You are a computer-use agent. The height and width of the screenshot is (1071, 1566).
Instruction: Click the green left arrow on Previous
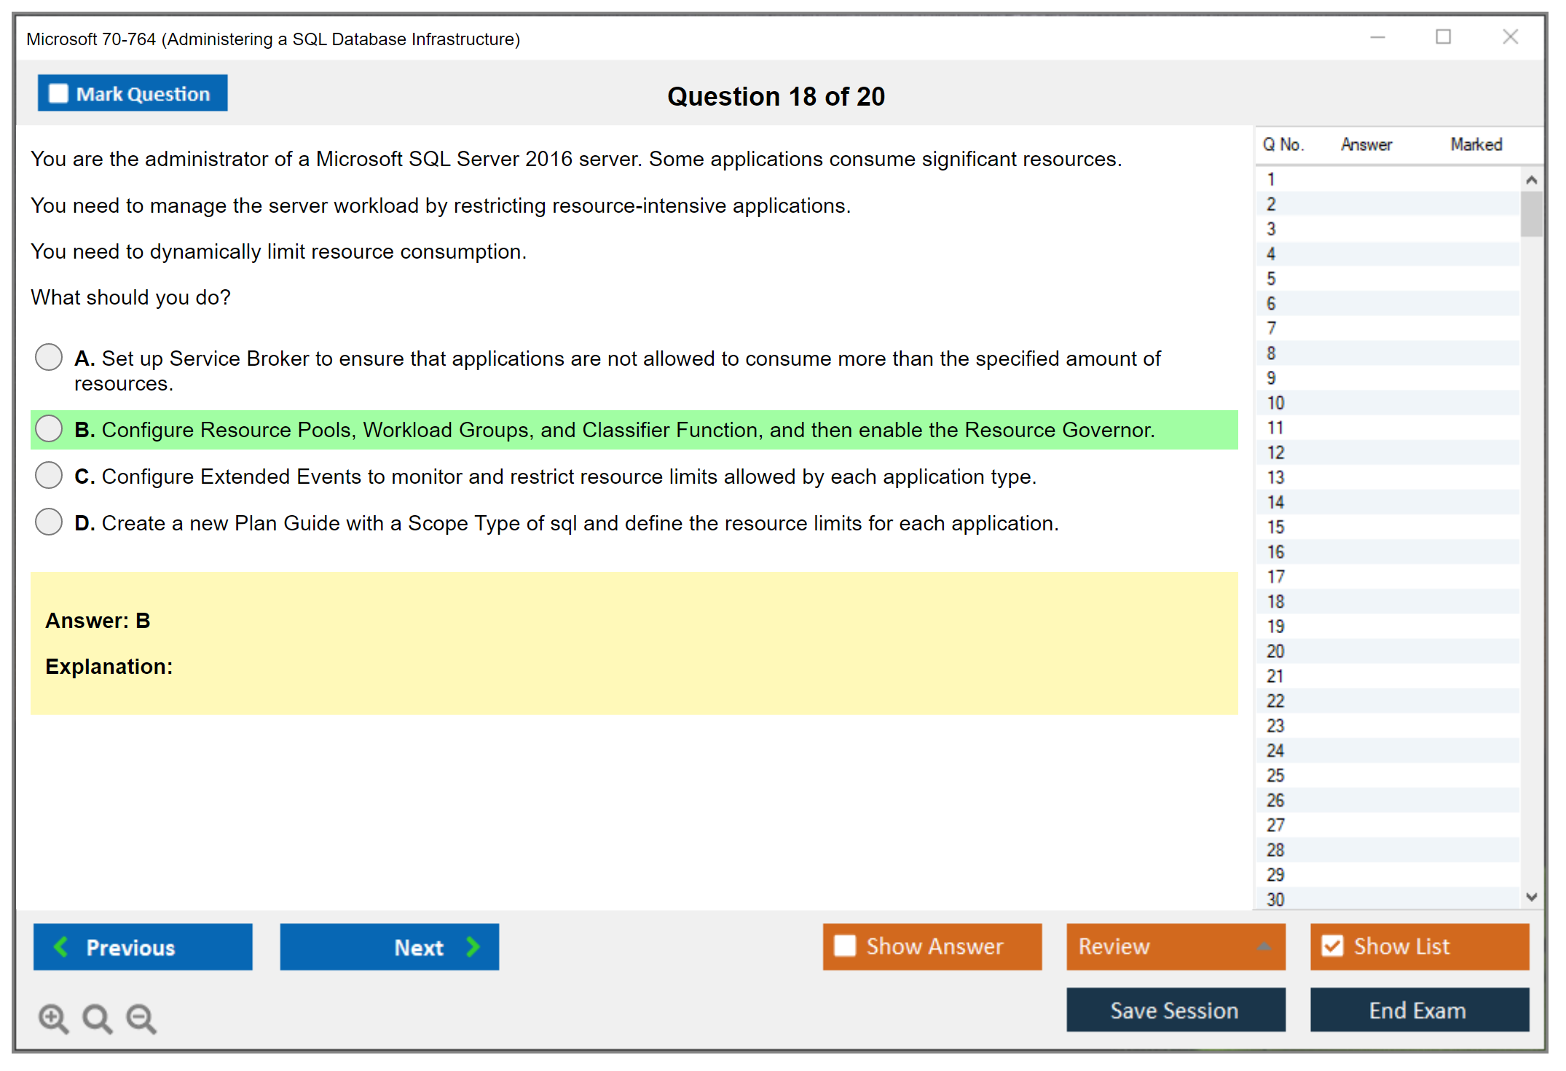[61, 947]
